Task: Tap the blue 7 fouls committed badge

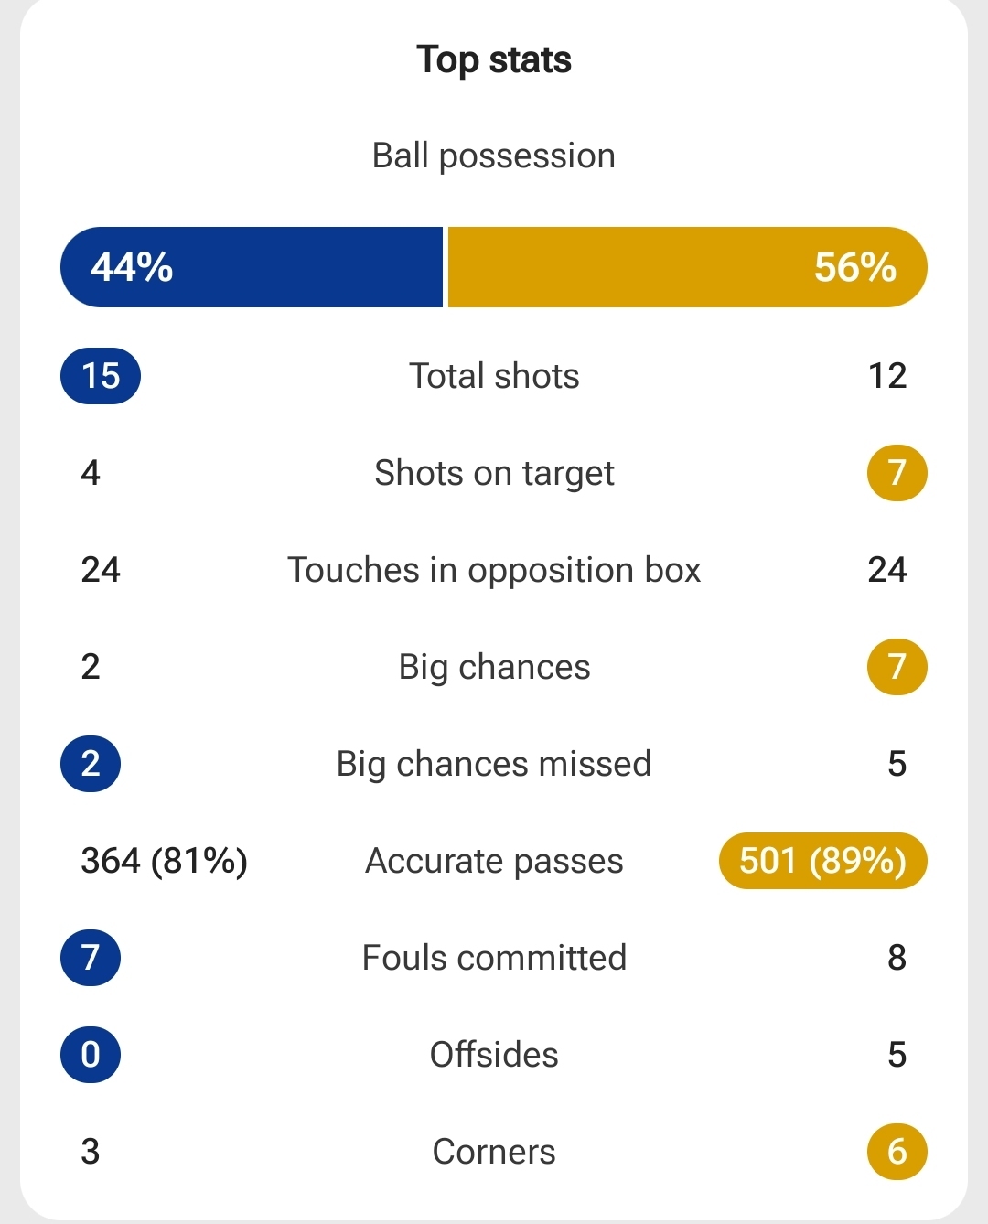Action: pyautogui.click(x=91, y=958)
